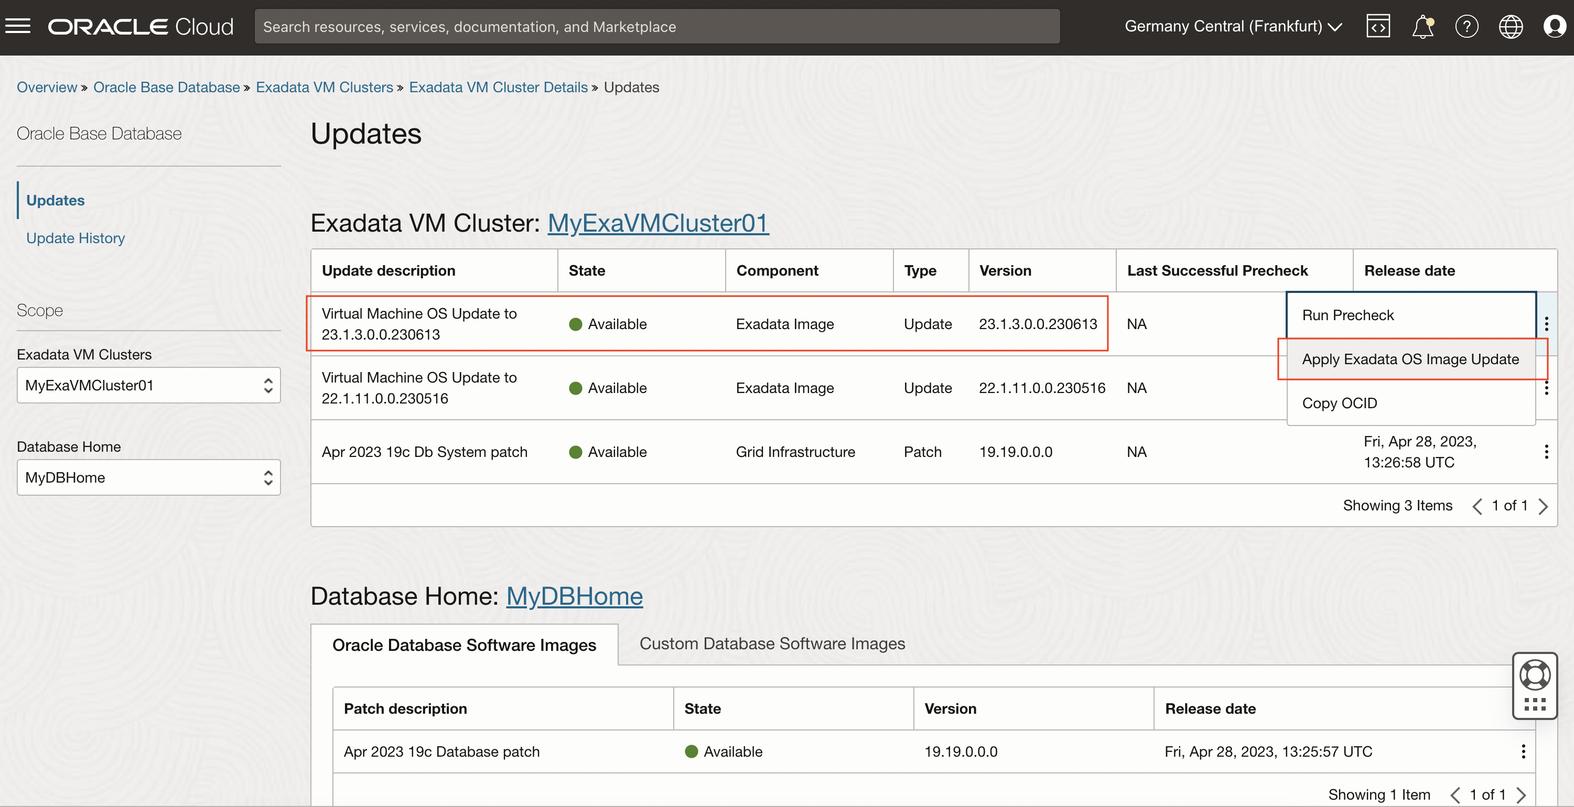The width and height of the screenshot is (1574, 807).
Task: Open the hamburger navigation menu
Action: pyautogui.click(x=18, y=26)
